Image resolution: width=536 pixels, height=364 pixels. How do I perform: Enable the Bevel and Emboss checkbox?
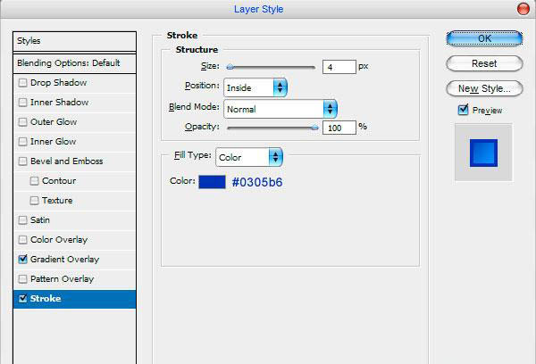coord(22,161)
